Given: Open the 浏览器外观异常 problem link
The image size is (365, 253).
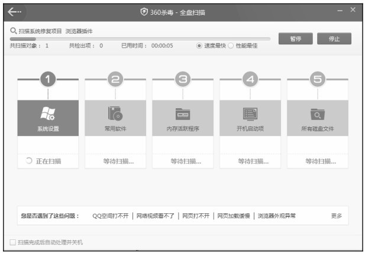Looking at the screenshot, I should pos(276,216).
